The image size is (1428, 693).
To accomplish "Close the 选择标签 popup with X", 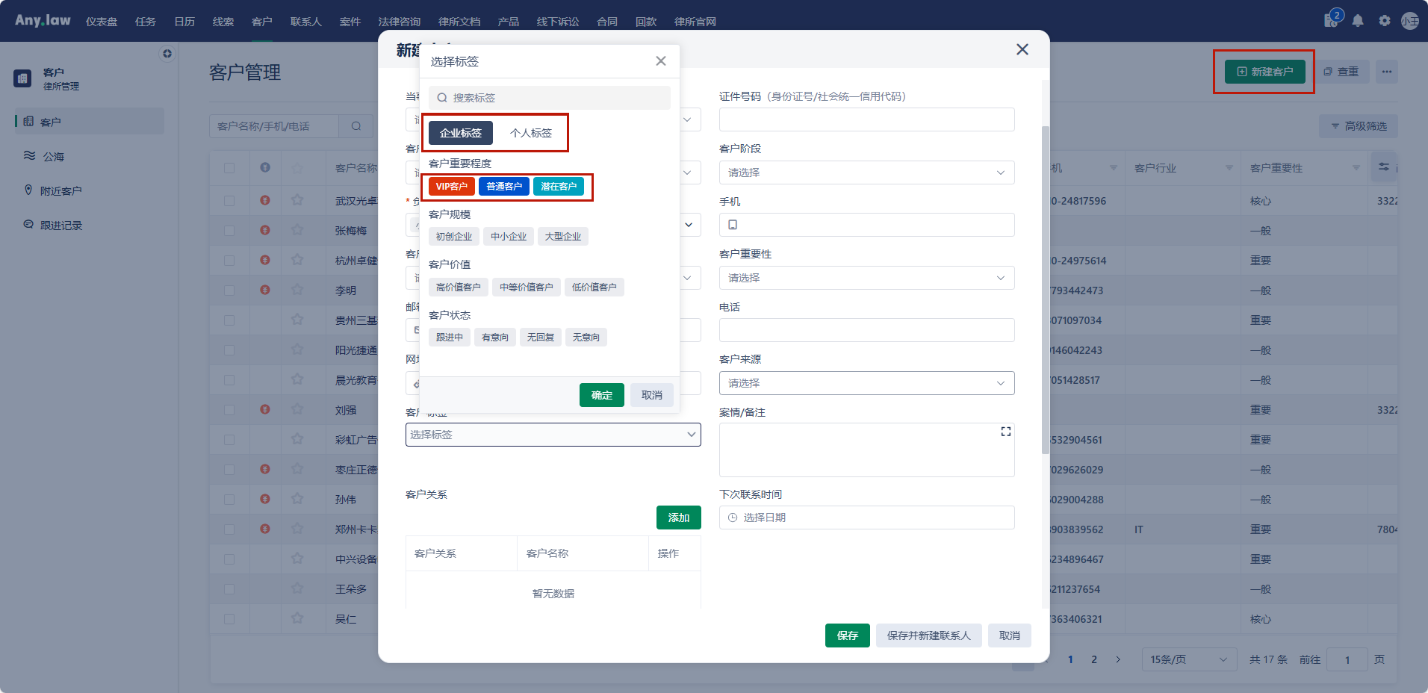I will click(x=661, y=61).
